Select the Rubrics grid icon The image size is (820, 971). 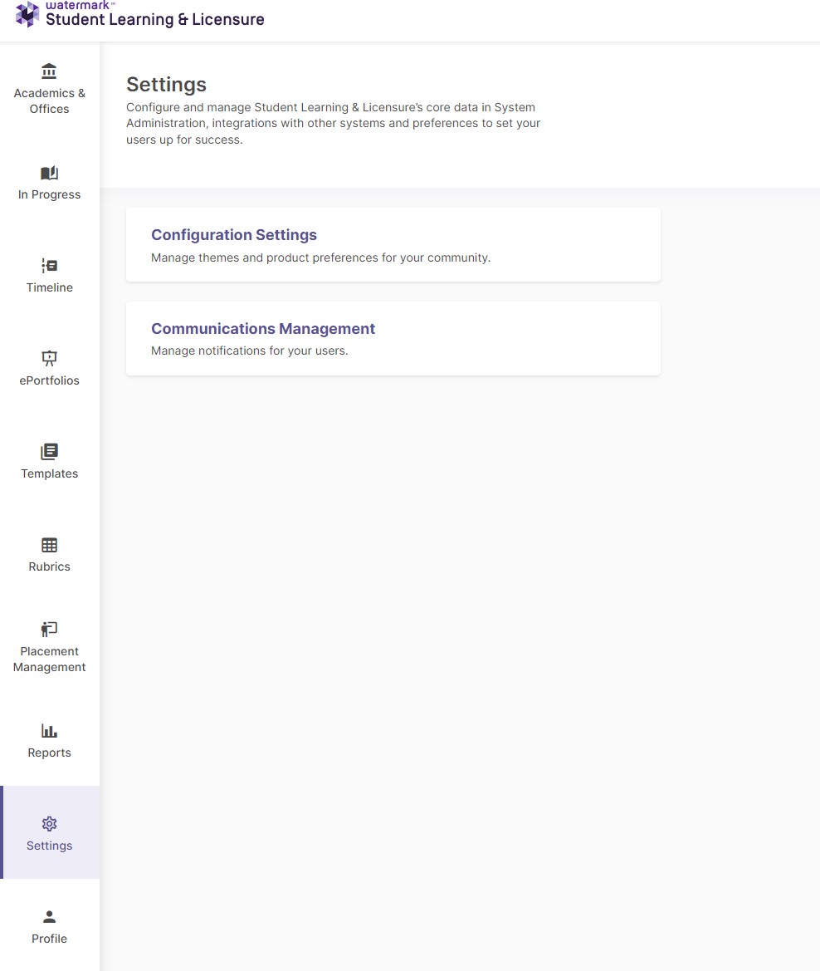click(49, 545)
